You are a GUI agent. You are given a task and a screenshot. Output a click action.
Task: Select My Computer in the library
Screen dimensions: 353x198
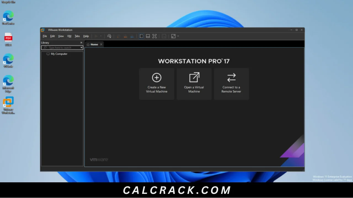pos(57,54)
